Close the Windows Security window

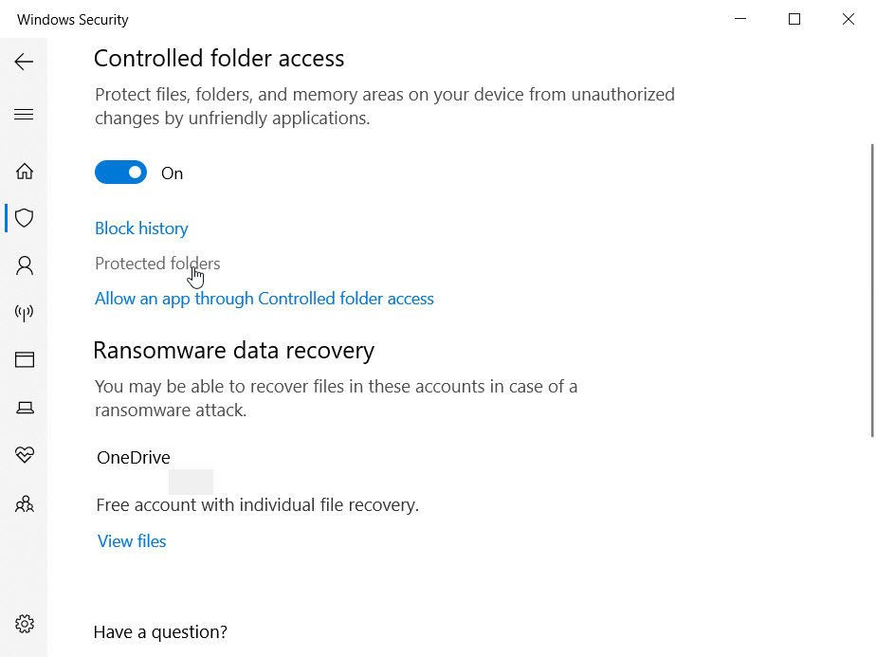849,19
